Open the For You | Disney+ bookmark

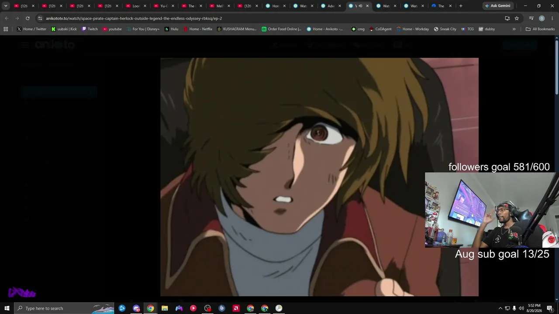(x=143, y=29)
